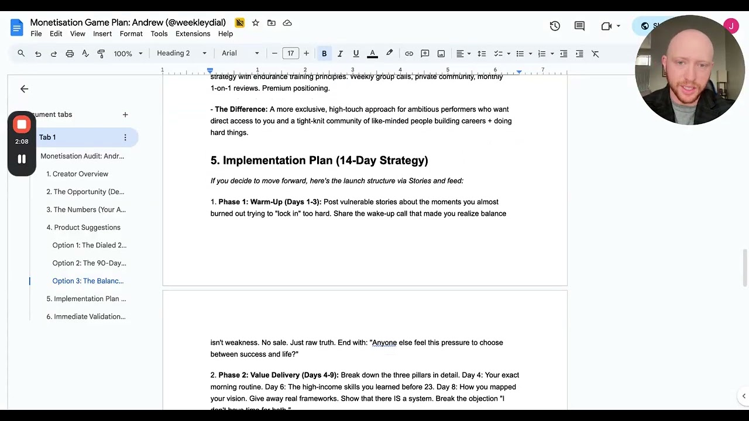Toggle underline formatting
This screenshot has height=421, width=749.
point(356,53)
